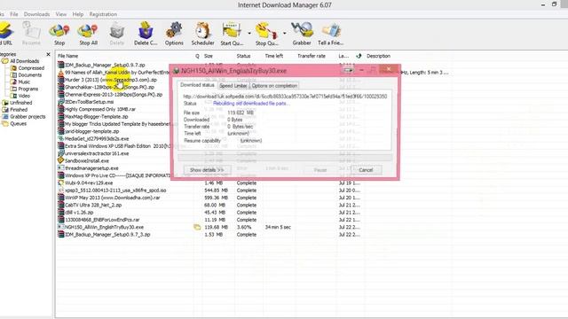The width and height of the screenshot is (568, 319).
Task: Click the Stop Queue icon
Action: pos(266,34)
